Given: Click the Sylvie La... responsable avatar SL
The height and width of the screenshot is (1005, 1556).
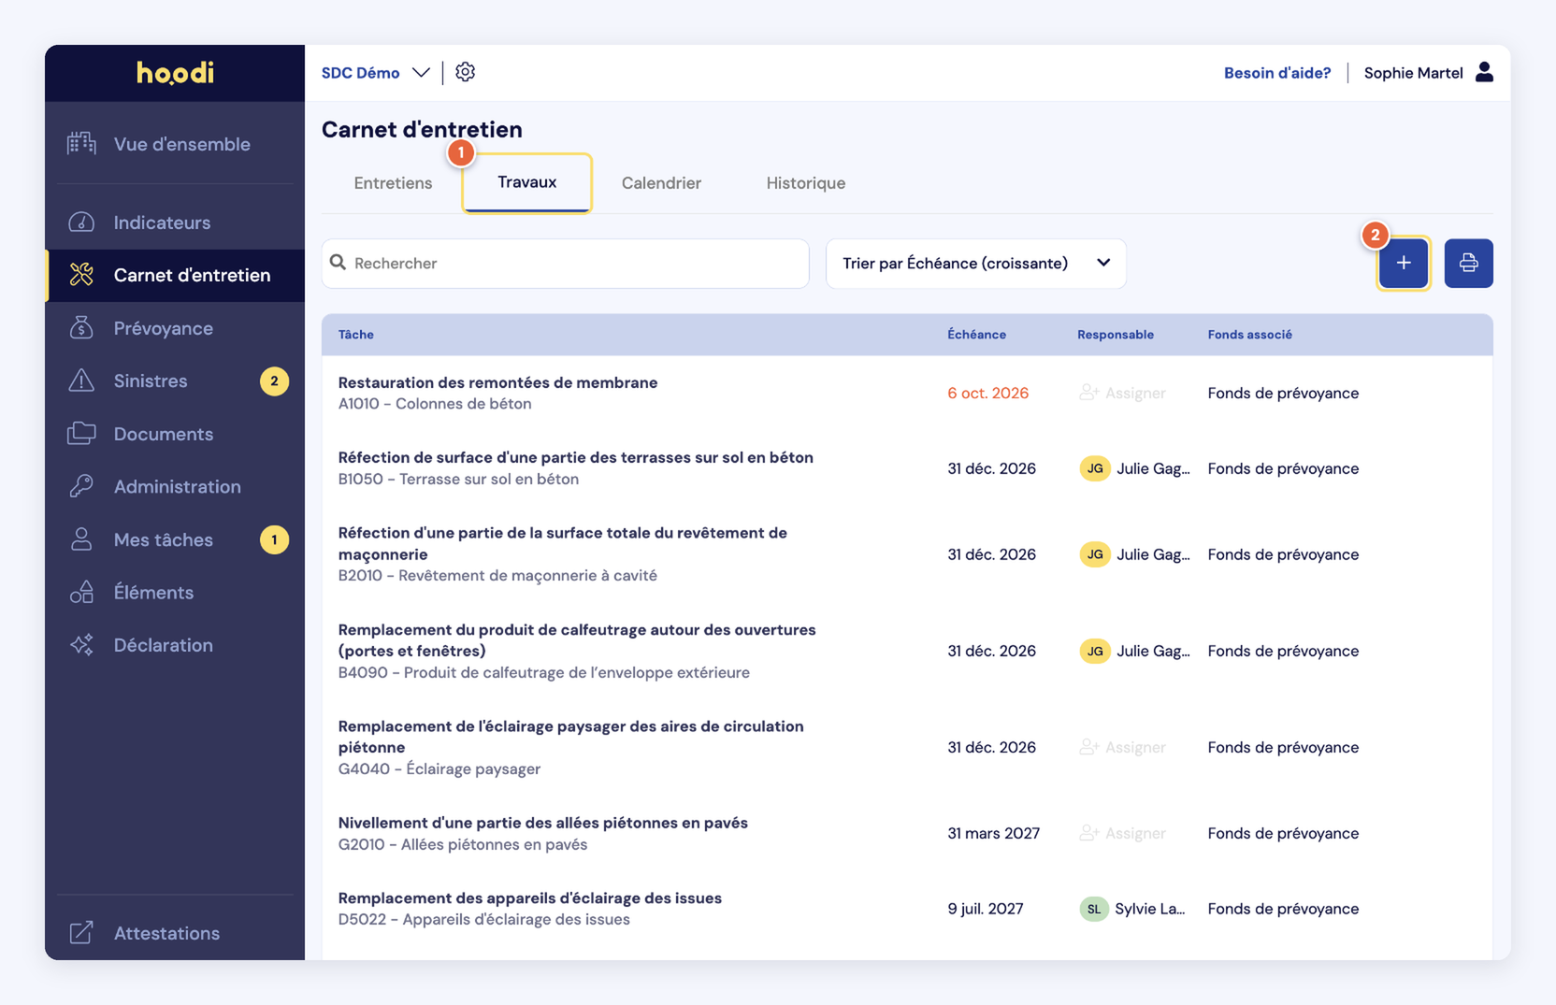Looking at the screenshot, I should [1093, 909].
